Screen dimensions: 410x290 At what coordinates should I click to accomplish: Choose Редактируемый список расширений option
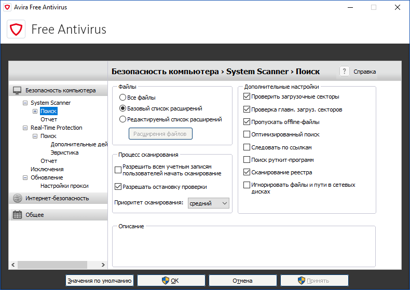click(x=122, y=119)
